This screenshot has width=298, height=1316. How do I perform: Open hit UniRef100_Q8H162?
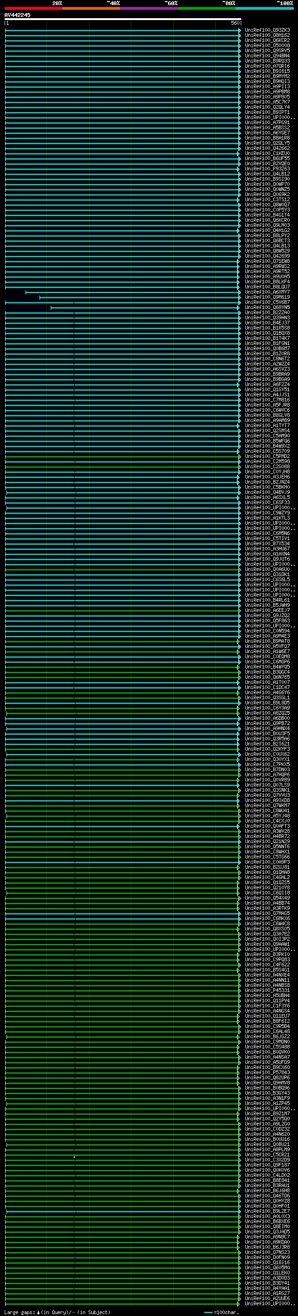(x=267, y=35)
